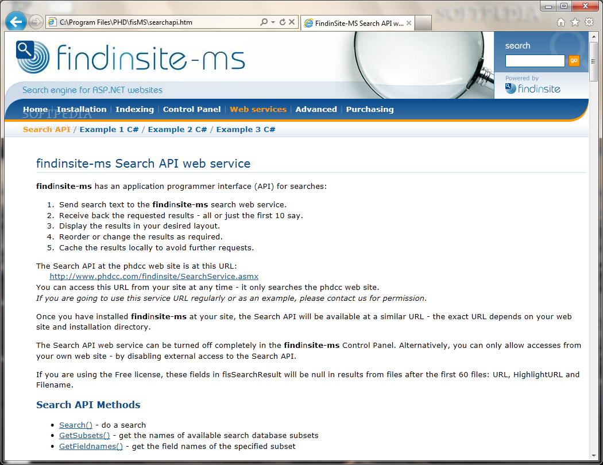Open the Example 3 C# submenu link
The width and height of the screenshot is (603, 465).
(246, 130)
